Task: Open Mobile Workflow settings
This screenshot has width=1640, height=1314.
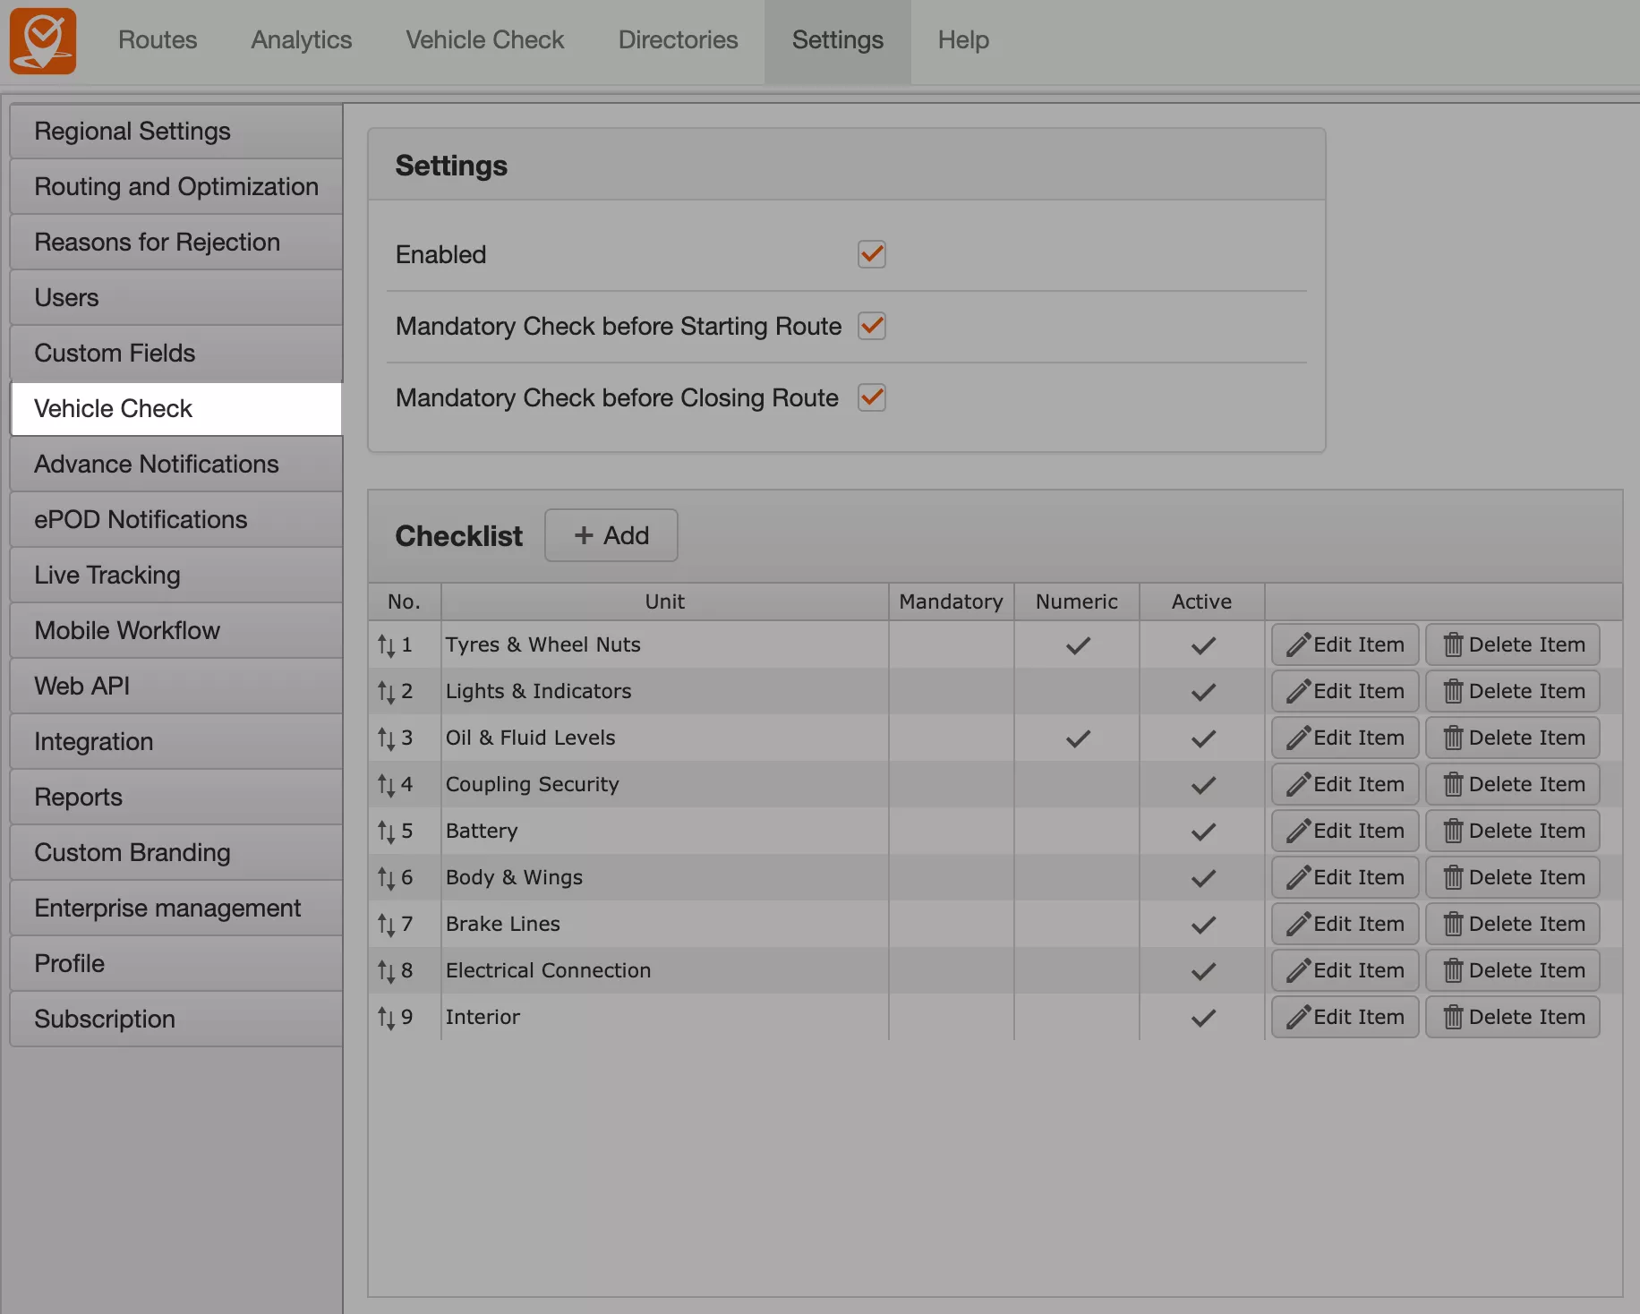Action: (176, 631)
